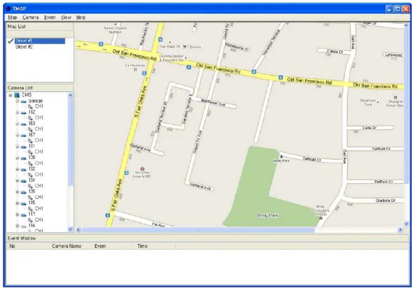Click La Hacienda restaurant icon on map
The height and width of the screenshot is (288, 412).
point(135,70)
